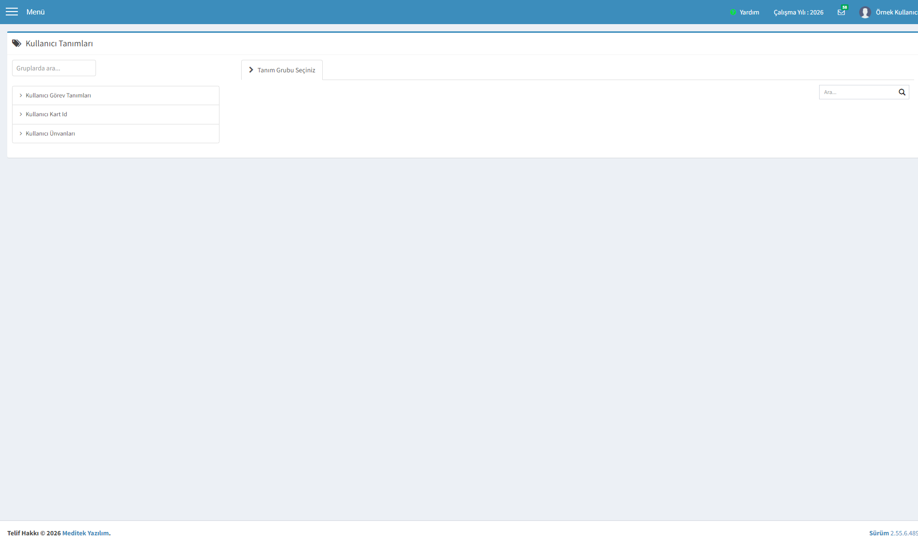Click the Yardım help link
Screen dimensions: 918x545
749,12
